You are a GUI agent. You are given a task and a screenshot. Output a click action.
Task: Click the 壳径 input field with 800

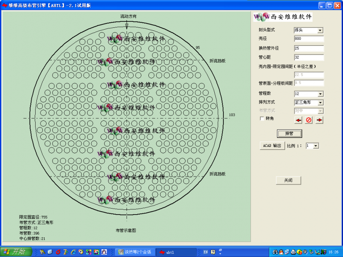[309, 39]
